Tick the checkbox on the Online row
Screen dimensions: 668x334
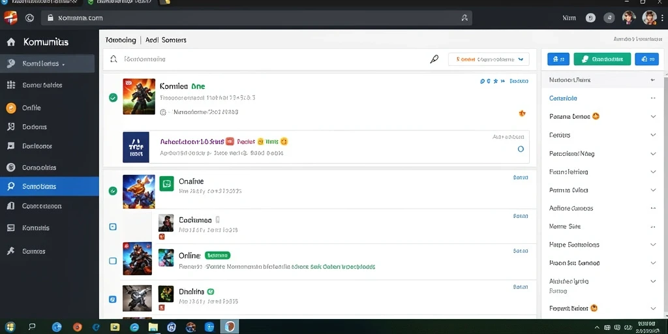pyautogui.click(x=113, y=261)
